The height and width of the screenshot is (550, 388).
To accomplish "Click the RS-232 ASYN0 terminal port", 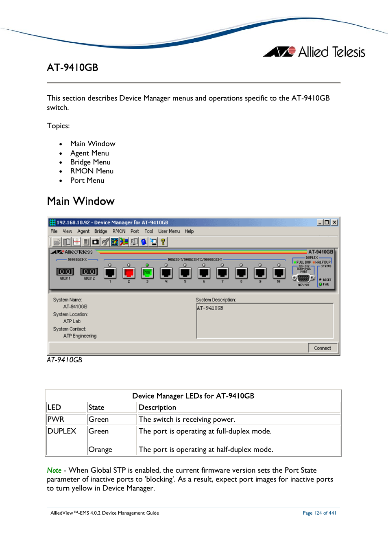I will coord(303,278).
